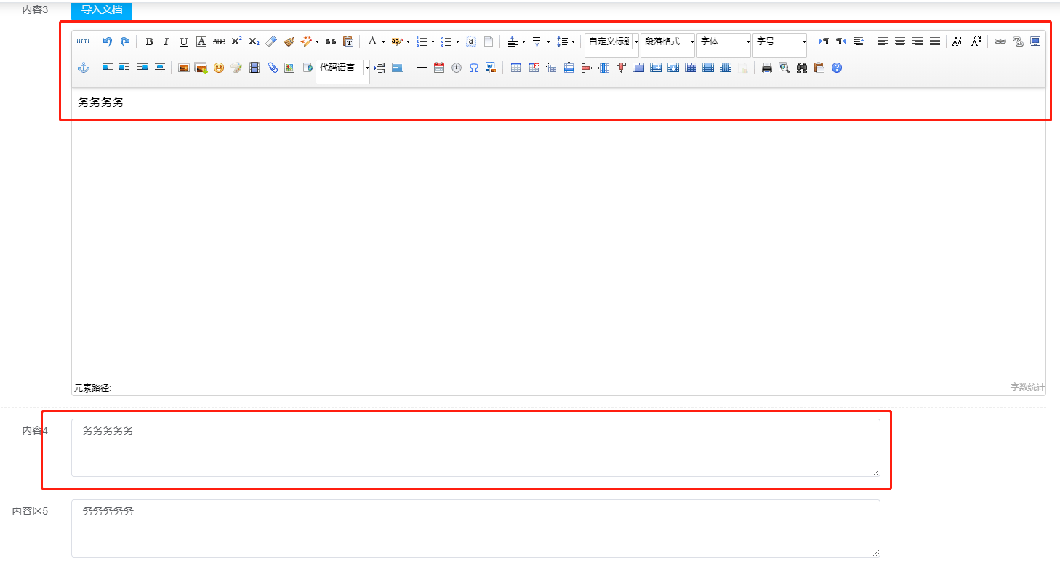1060x567 pixels.
Task: Open search and replace binoculars
Action: [802, 68]
